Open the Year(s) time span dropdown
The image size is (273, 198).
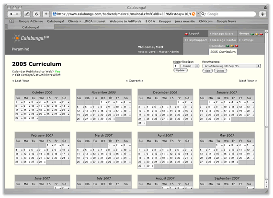(190, 66)
